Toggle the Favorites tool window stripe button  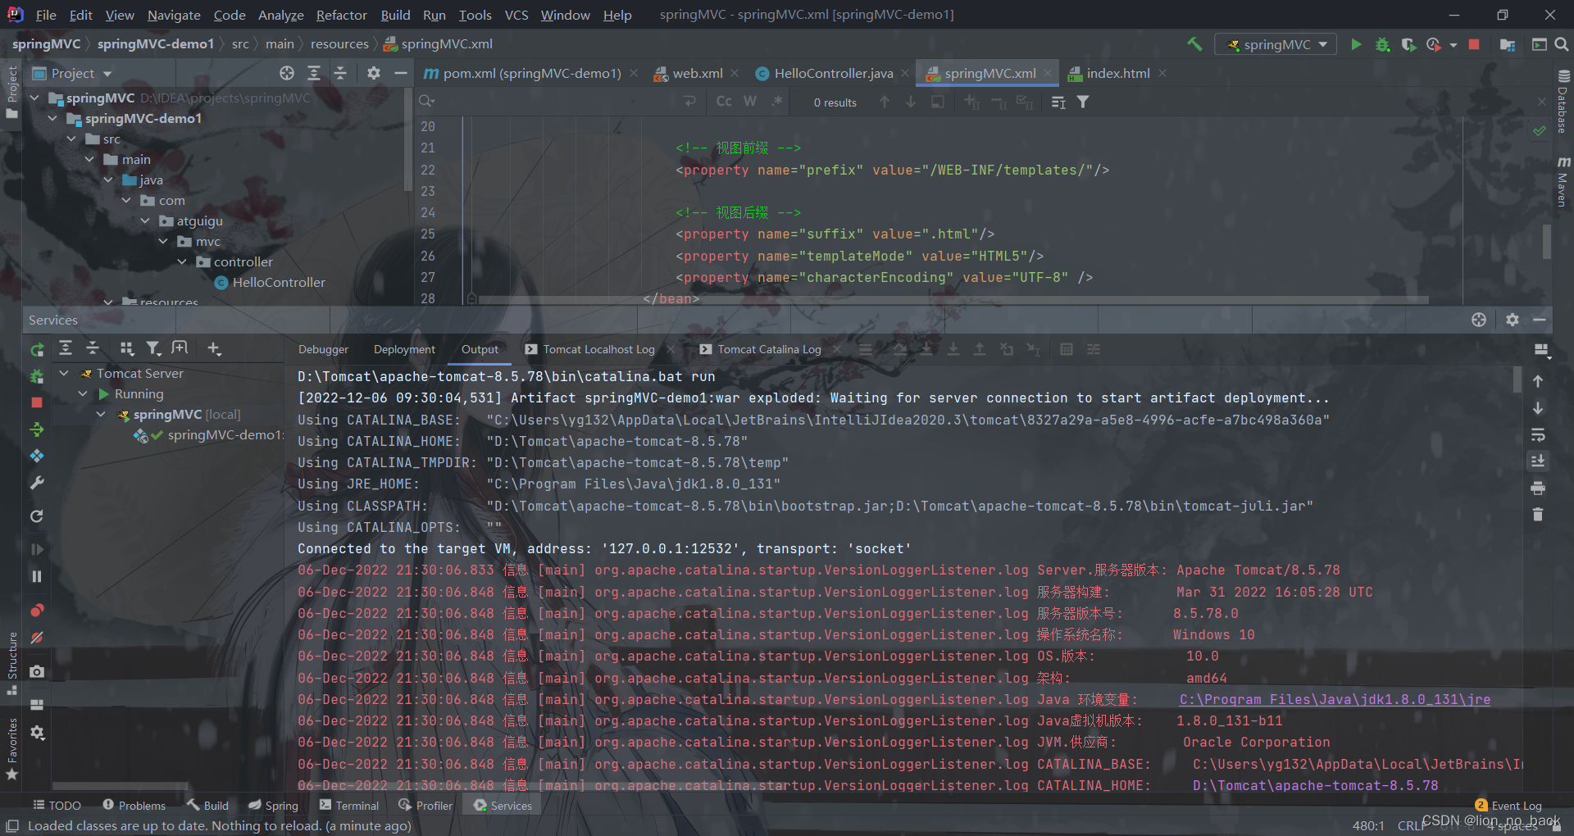11,749
